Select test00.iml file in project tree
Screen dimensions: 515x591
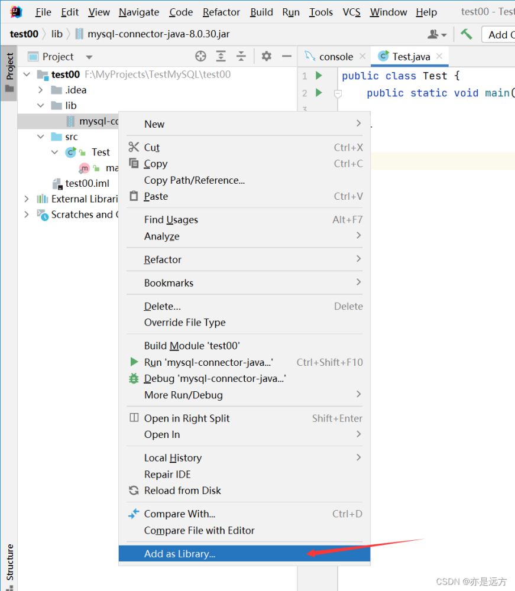tap(87, 183)
